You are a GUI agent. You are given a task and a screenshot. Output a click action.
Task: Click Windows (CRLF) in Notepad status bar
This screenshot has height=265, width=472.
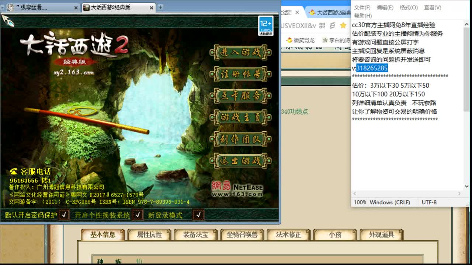tap(390, 202)
